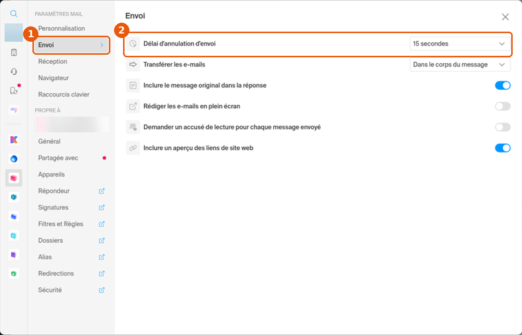Click the building organization icon in the sidebar

[14, 52]
